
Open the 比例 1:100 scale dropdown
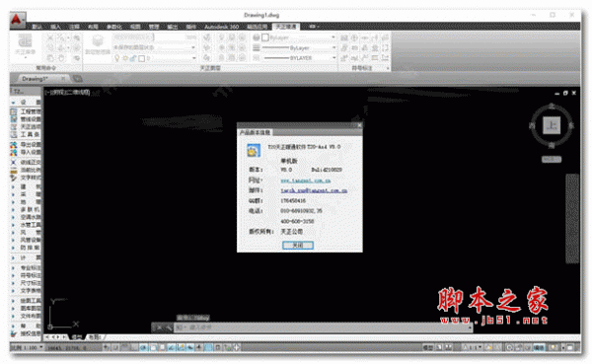point(27,347)
